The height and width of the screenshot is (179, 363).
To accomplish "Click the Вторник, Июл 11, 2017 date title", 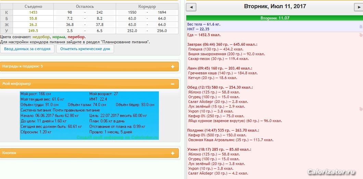I will (x=275, y=6).
